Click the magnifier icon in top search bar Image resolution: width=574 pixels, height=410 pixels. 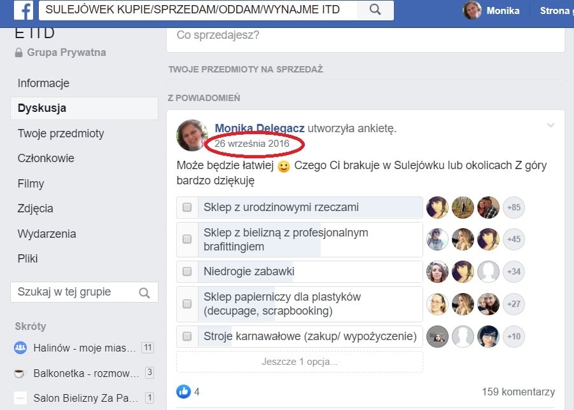pos(375,10)
